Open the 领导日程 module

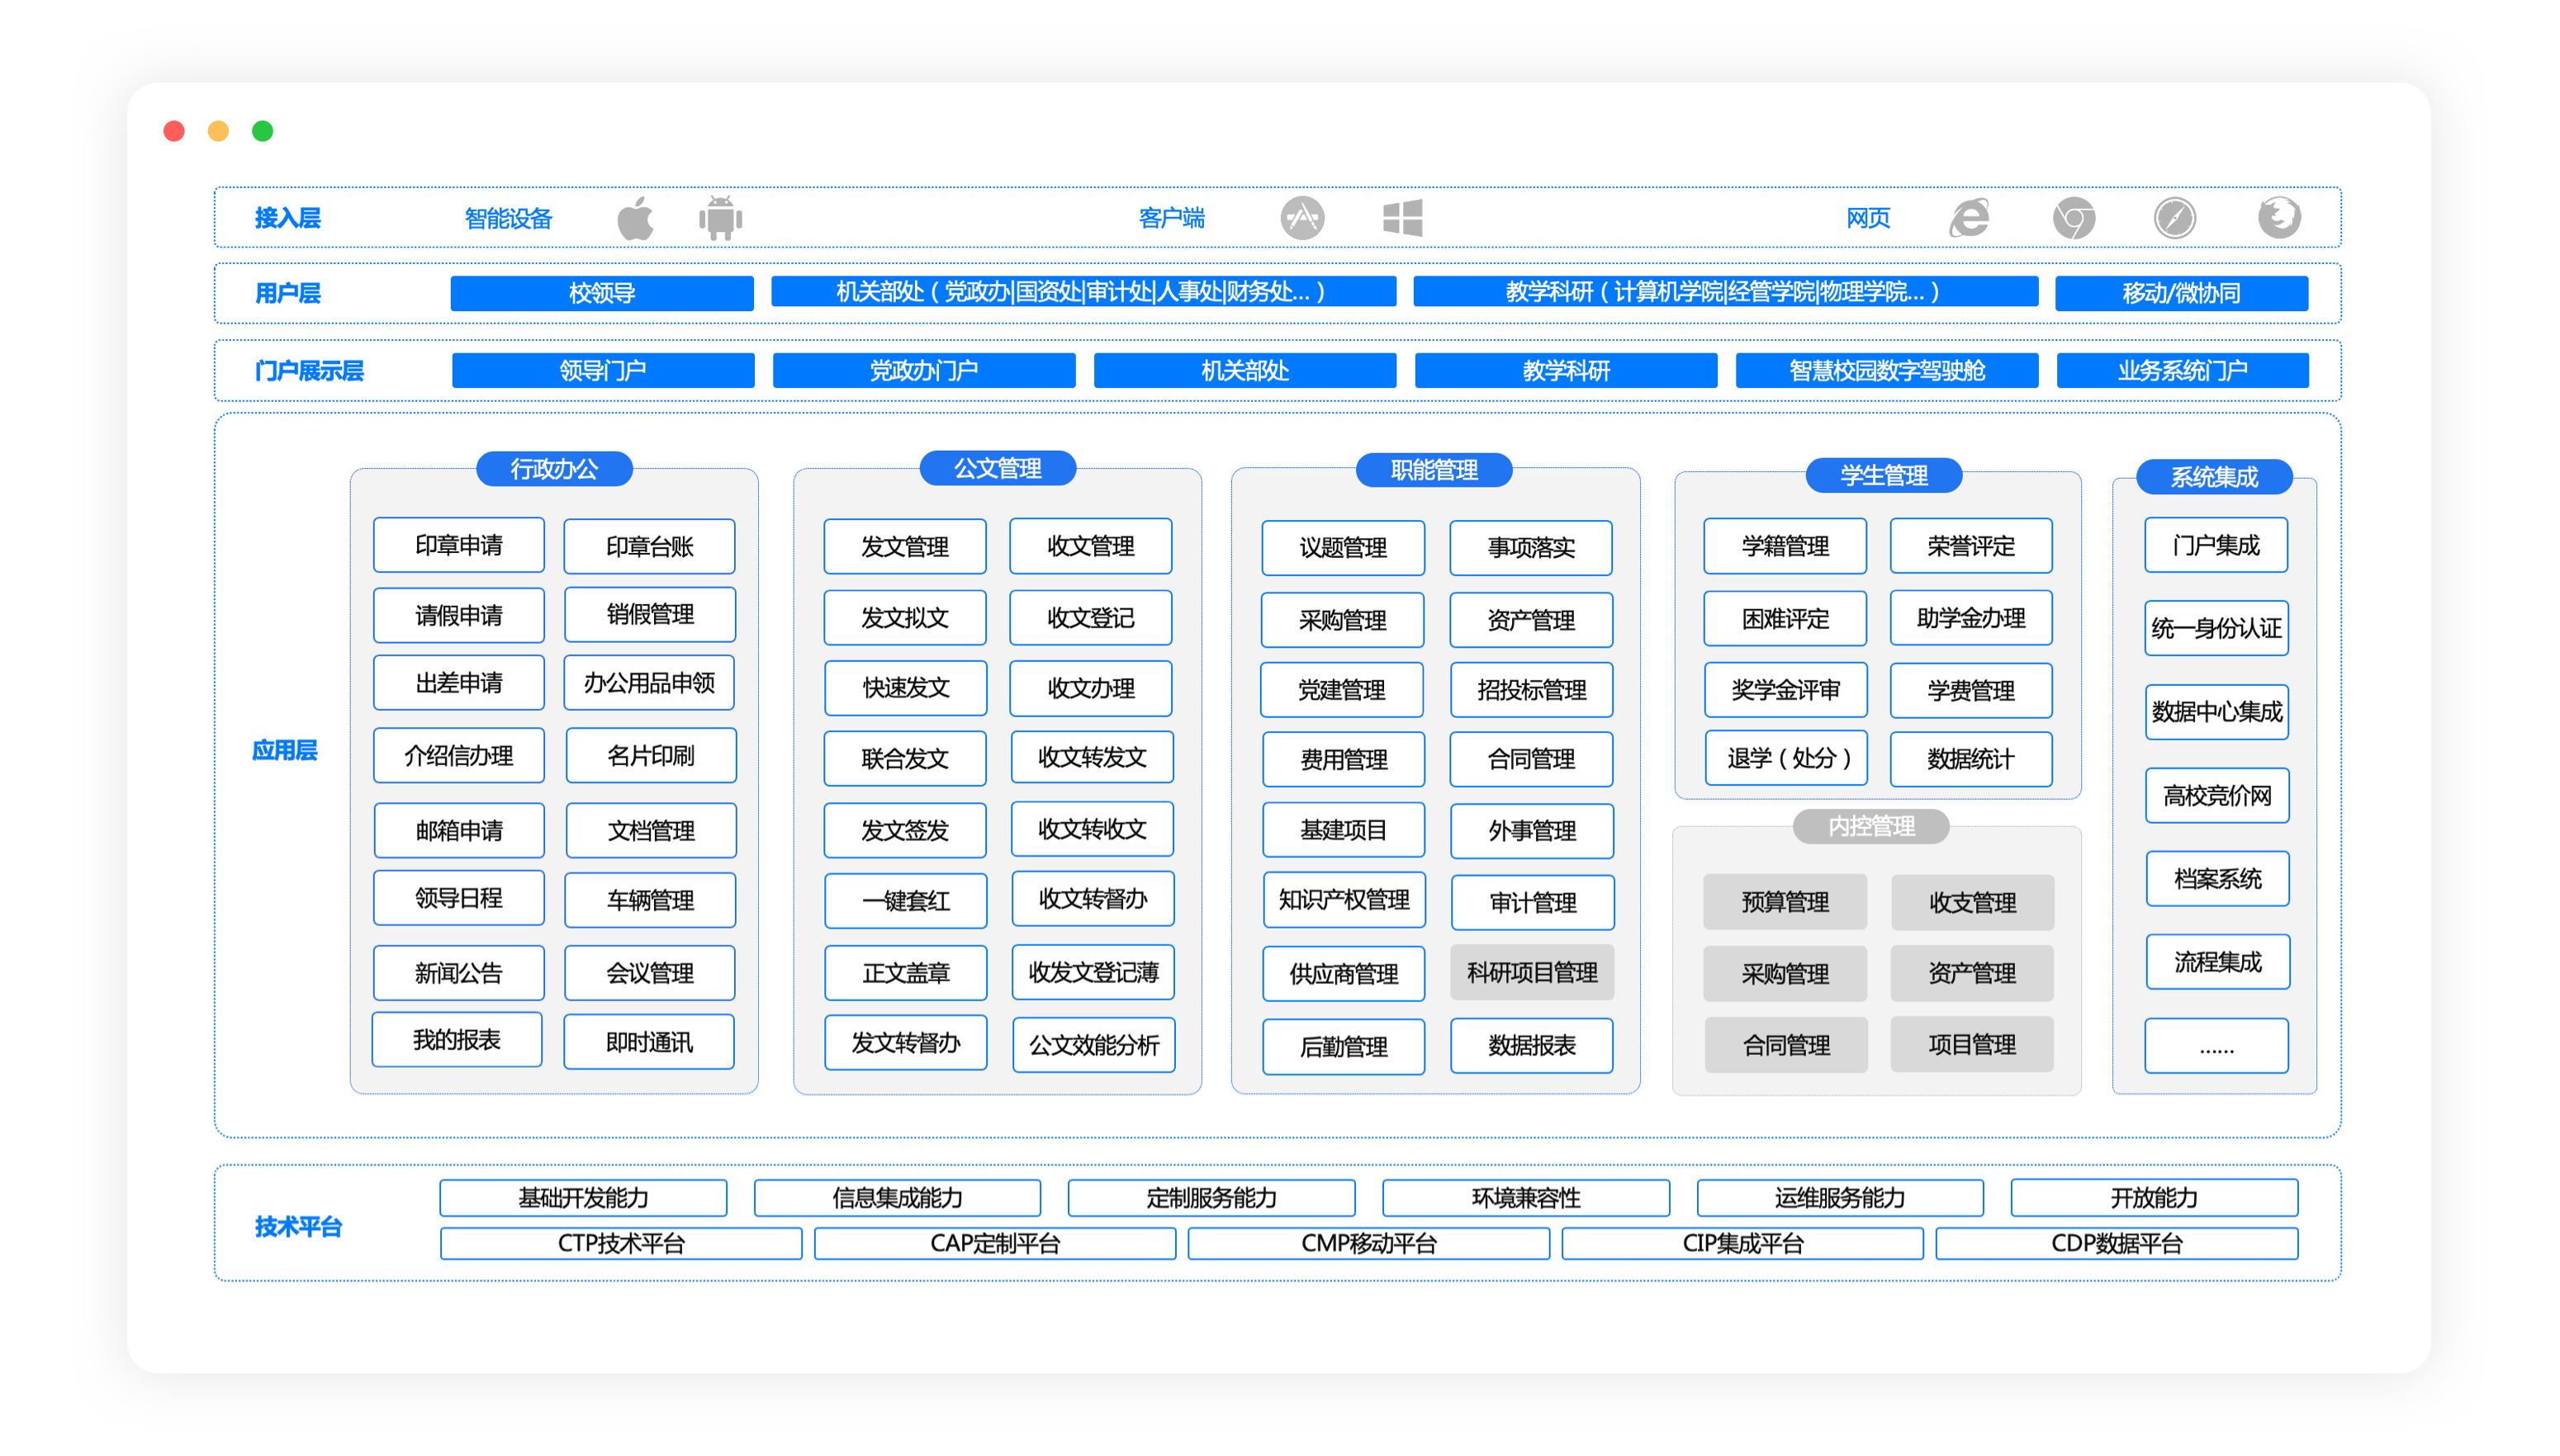(x=458, y=898)
